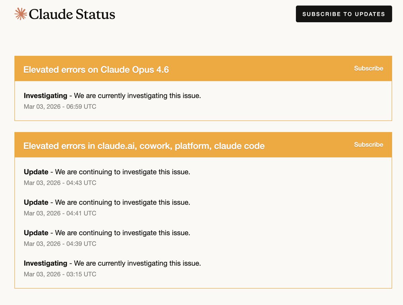Subscribe to the claude.ai, cowork, platform incident
The width and height of the screenshot is (403, 305).
[368, 144]
